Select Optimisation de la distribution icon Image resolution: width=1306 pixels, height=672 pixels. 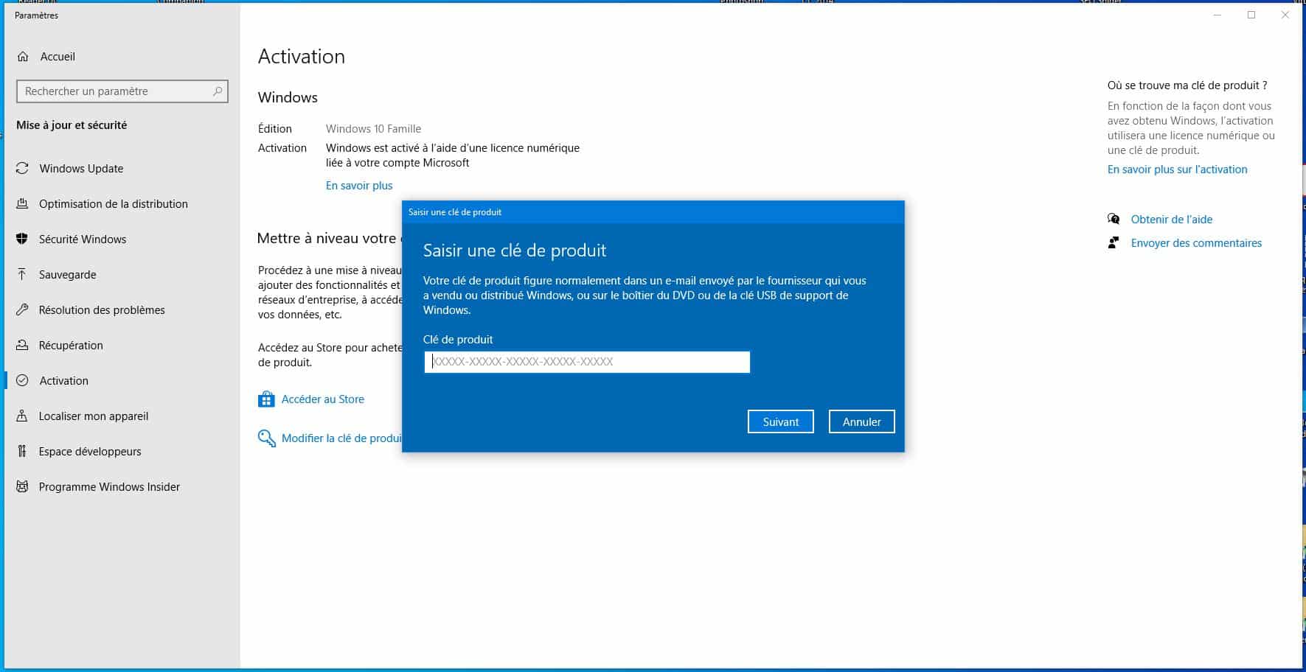coord(21,203)
